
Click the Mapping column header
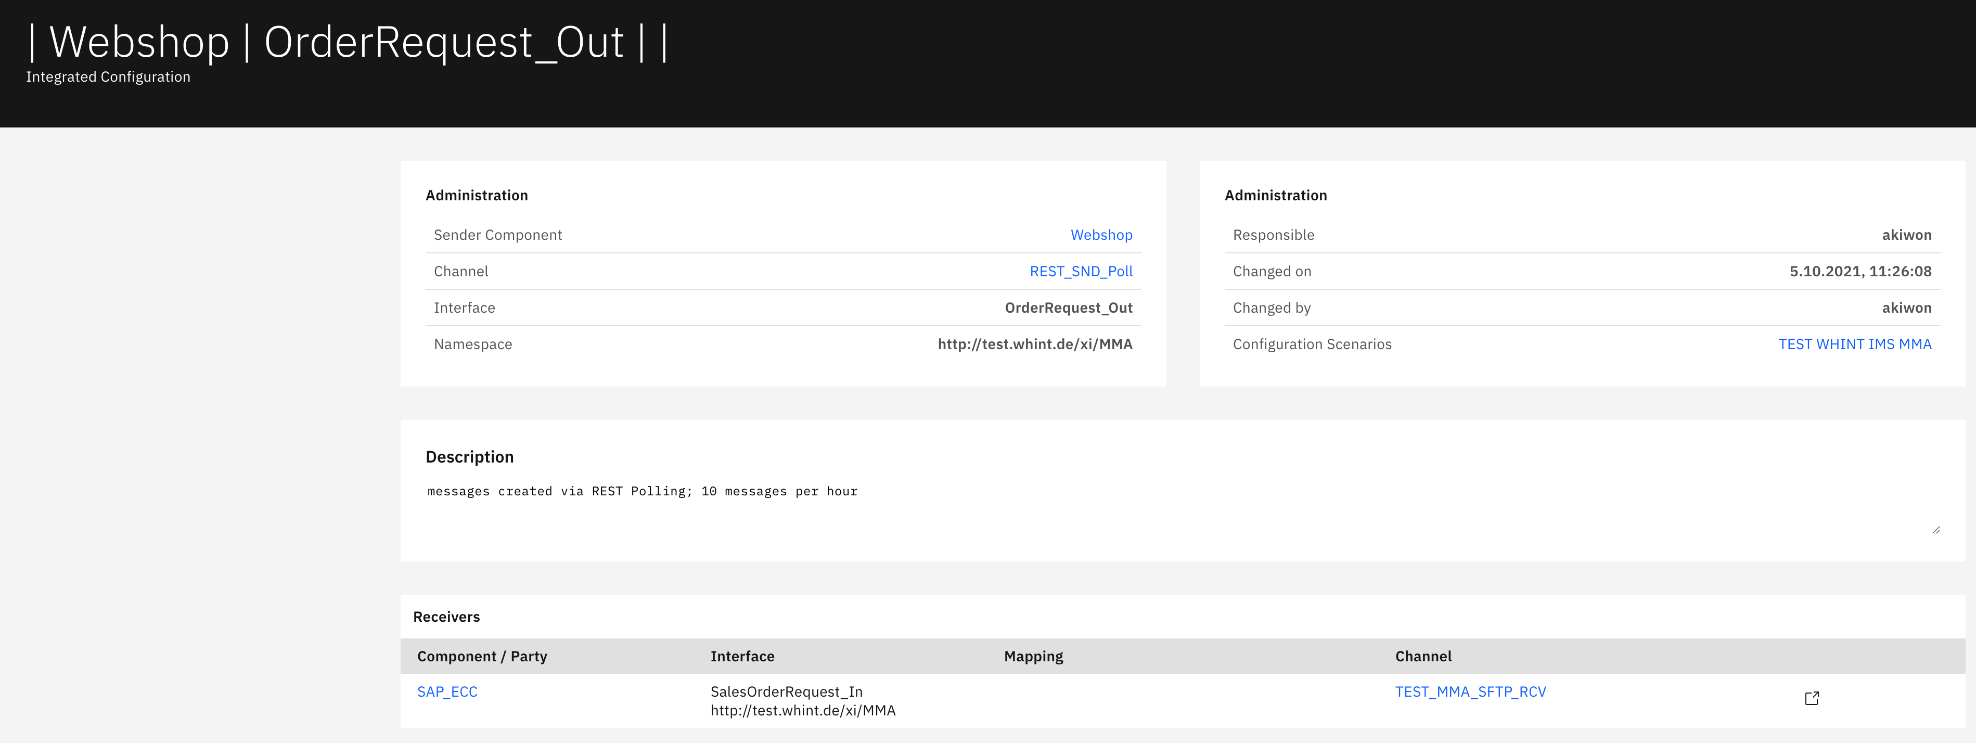click(1033, 656)
